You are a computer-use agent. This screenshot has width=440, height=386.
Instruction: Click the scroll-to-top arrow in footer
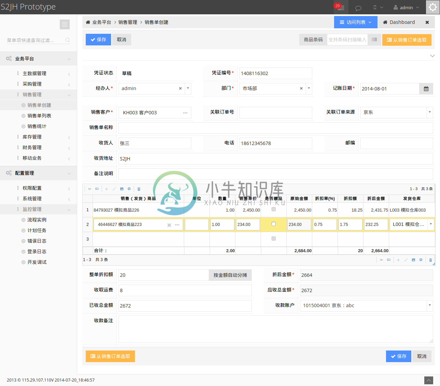tap(429, 380)
